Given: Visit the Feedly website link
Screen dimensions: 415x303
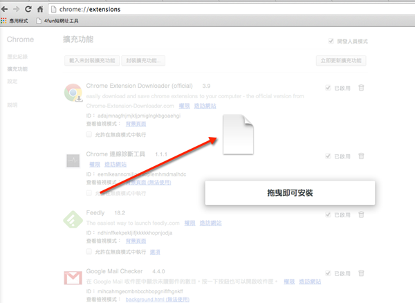Looking at the screenshot, I should (x=210, y=223).
